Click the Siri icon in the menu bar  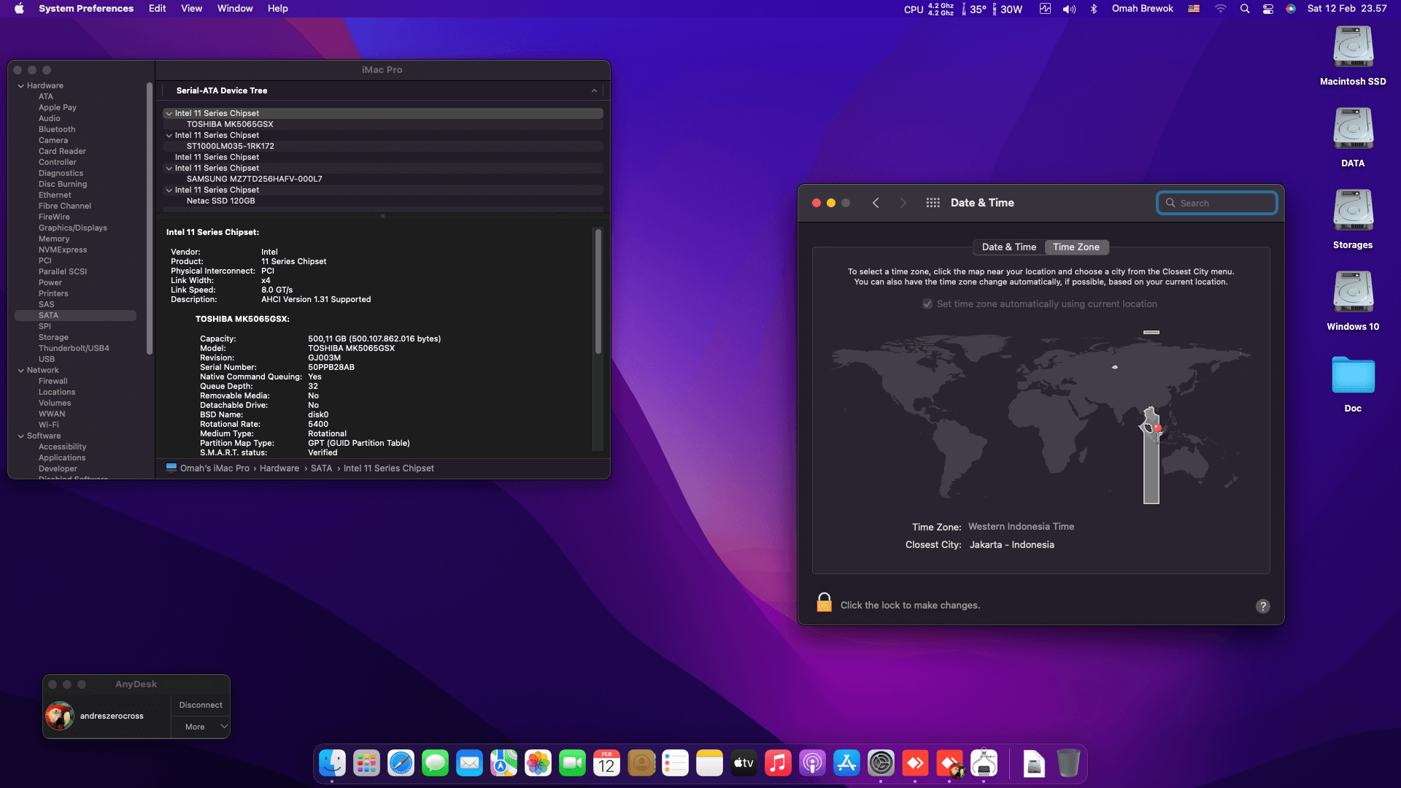pyautogui.click(x=1291, y=9)
